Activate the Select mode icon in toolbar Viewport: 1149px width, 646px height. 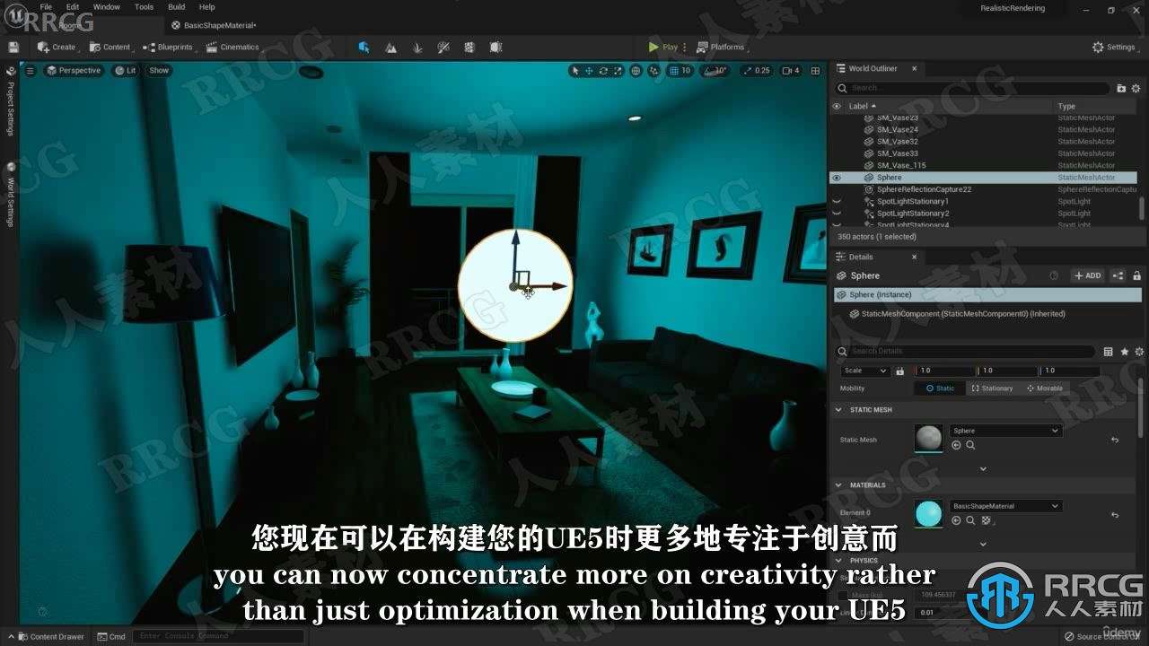click(364, 47)
